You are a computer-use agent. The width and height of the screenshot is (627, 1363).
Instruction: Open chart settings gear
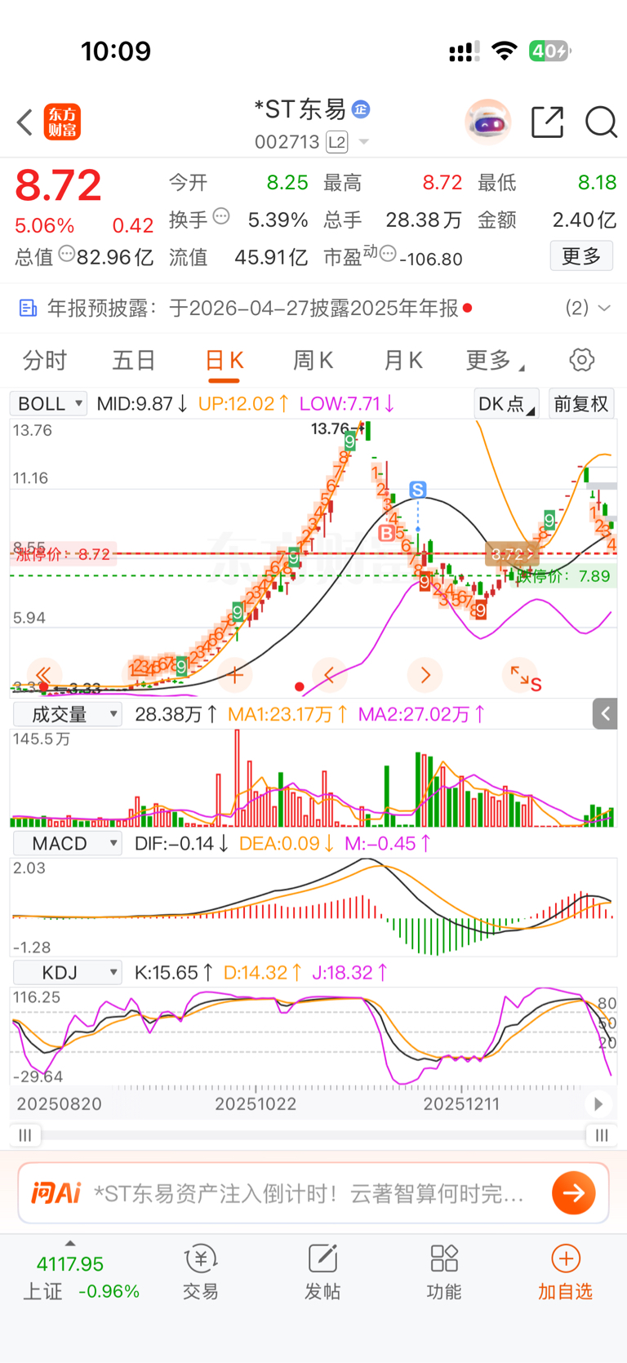point(581,360)
